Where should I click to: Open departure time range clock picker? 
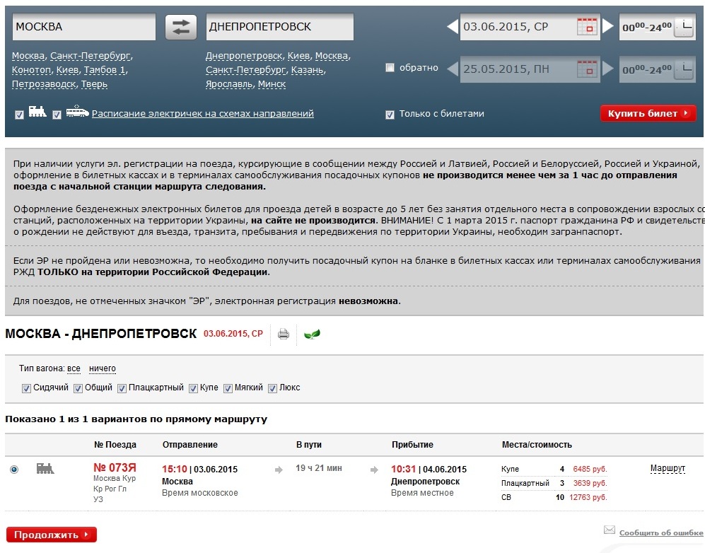coord(684,28)
